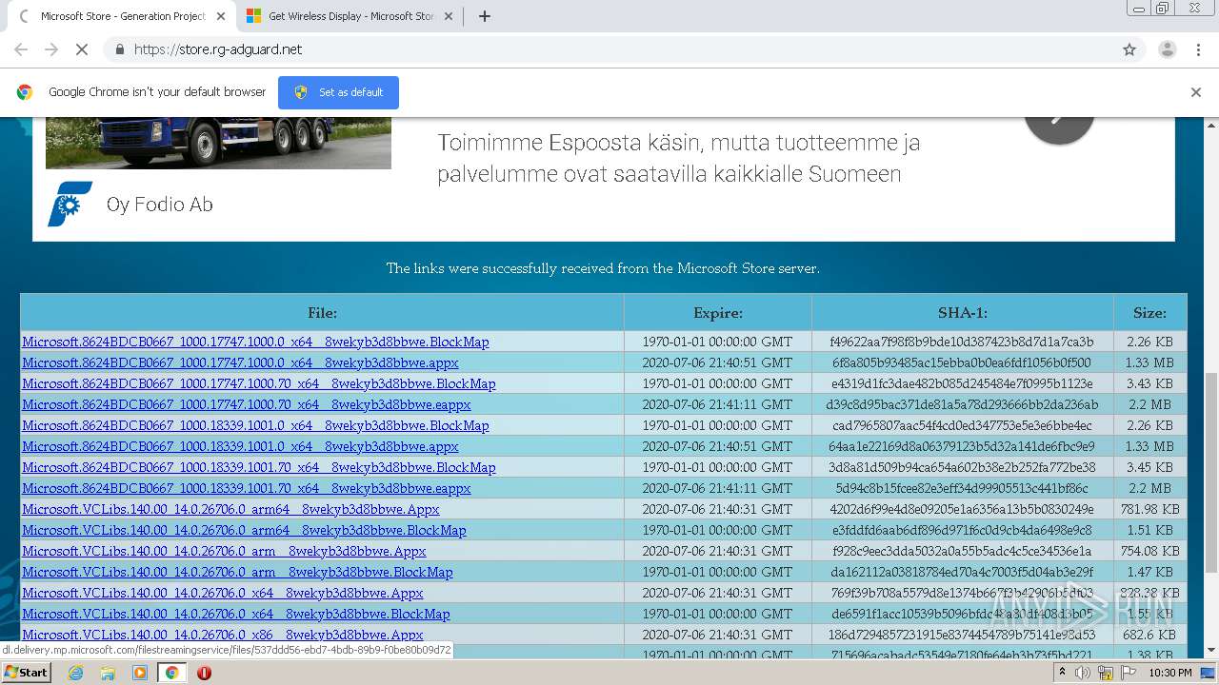
Task: Open the media player taskbar icon
Action: click(140, 673)
